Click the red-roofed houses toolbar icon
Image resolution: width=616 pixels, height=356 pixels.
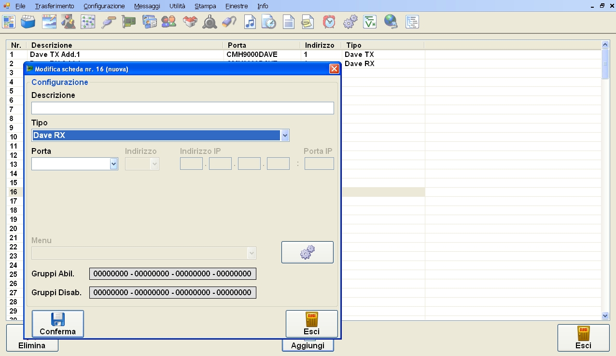pyautogui.click(x=189, y=22)
